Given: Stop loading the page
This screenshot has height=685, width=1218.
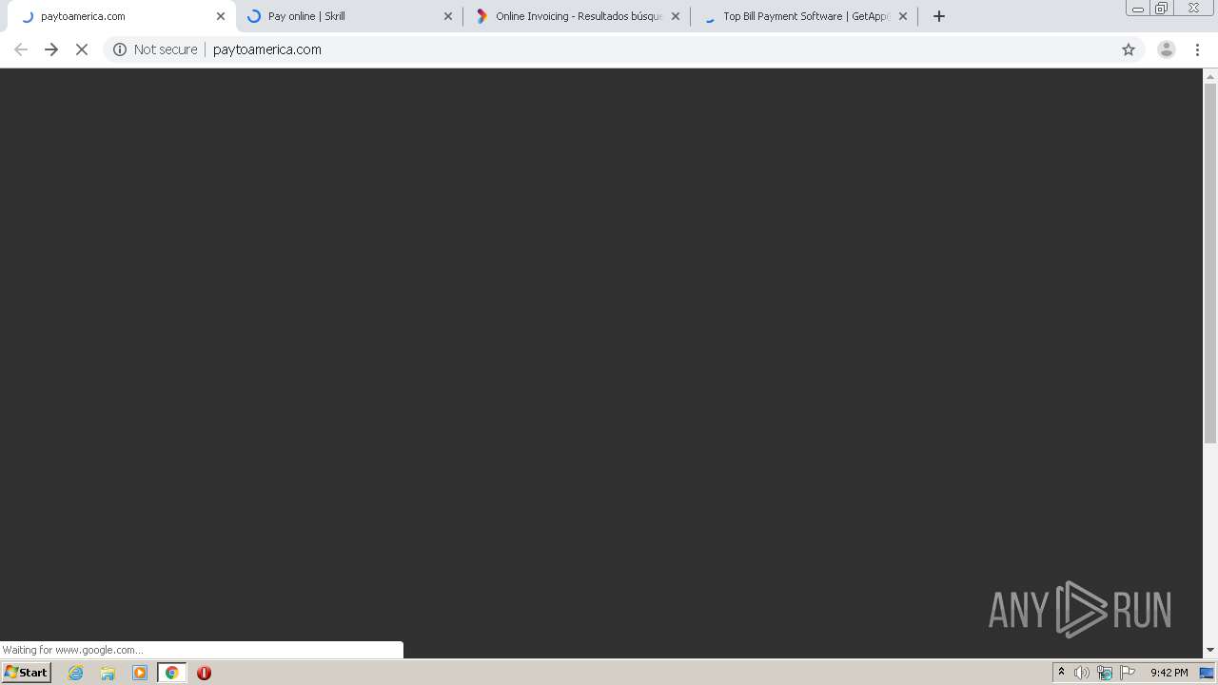Looking at the screenshot, I should tap(82, 49).
